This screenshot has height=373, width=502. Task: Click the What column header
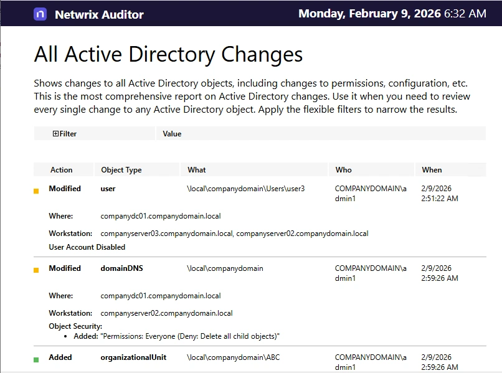[x=197, y=169]
